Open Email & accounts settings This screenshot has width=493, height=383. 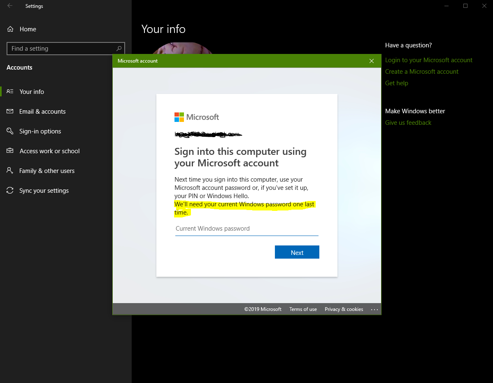click(42, 112)
